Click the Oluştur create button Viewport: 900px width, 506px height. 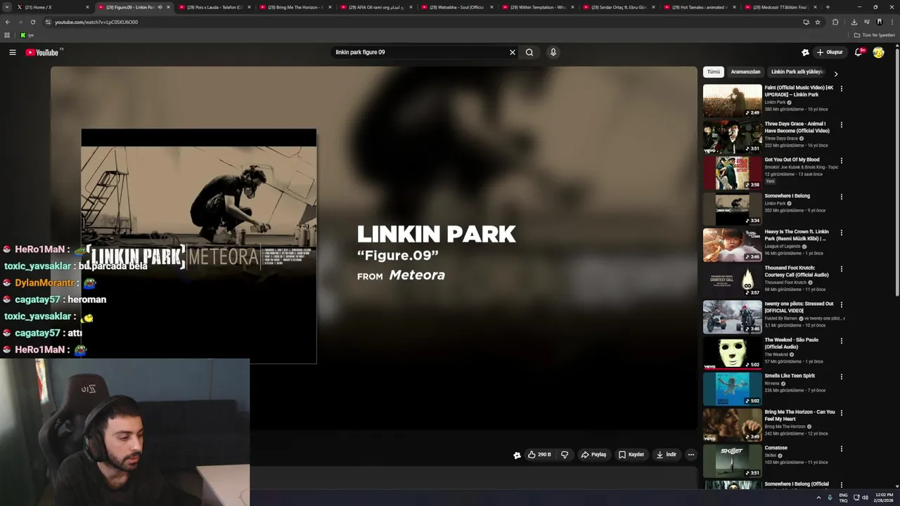[830, 52]
